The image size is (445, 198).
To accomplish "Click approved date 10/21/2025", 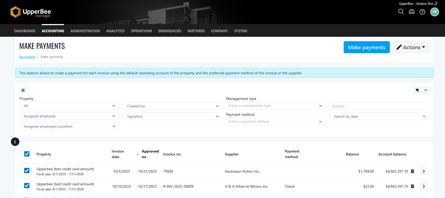I will pos(147,171).
